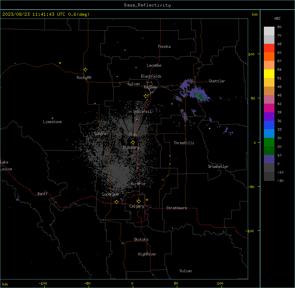295x288 pixels.
Task: Click the yellow V marker northwest of RockyMH
Action: coord(60,63)
